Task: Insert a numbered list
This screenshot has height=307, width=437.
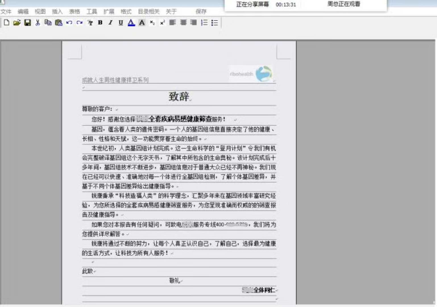Action: (x=204, y=23)
